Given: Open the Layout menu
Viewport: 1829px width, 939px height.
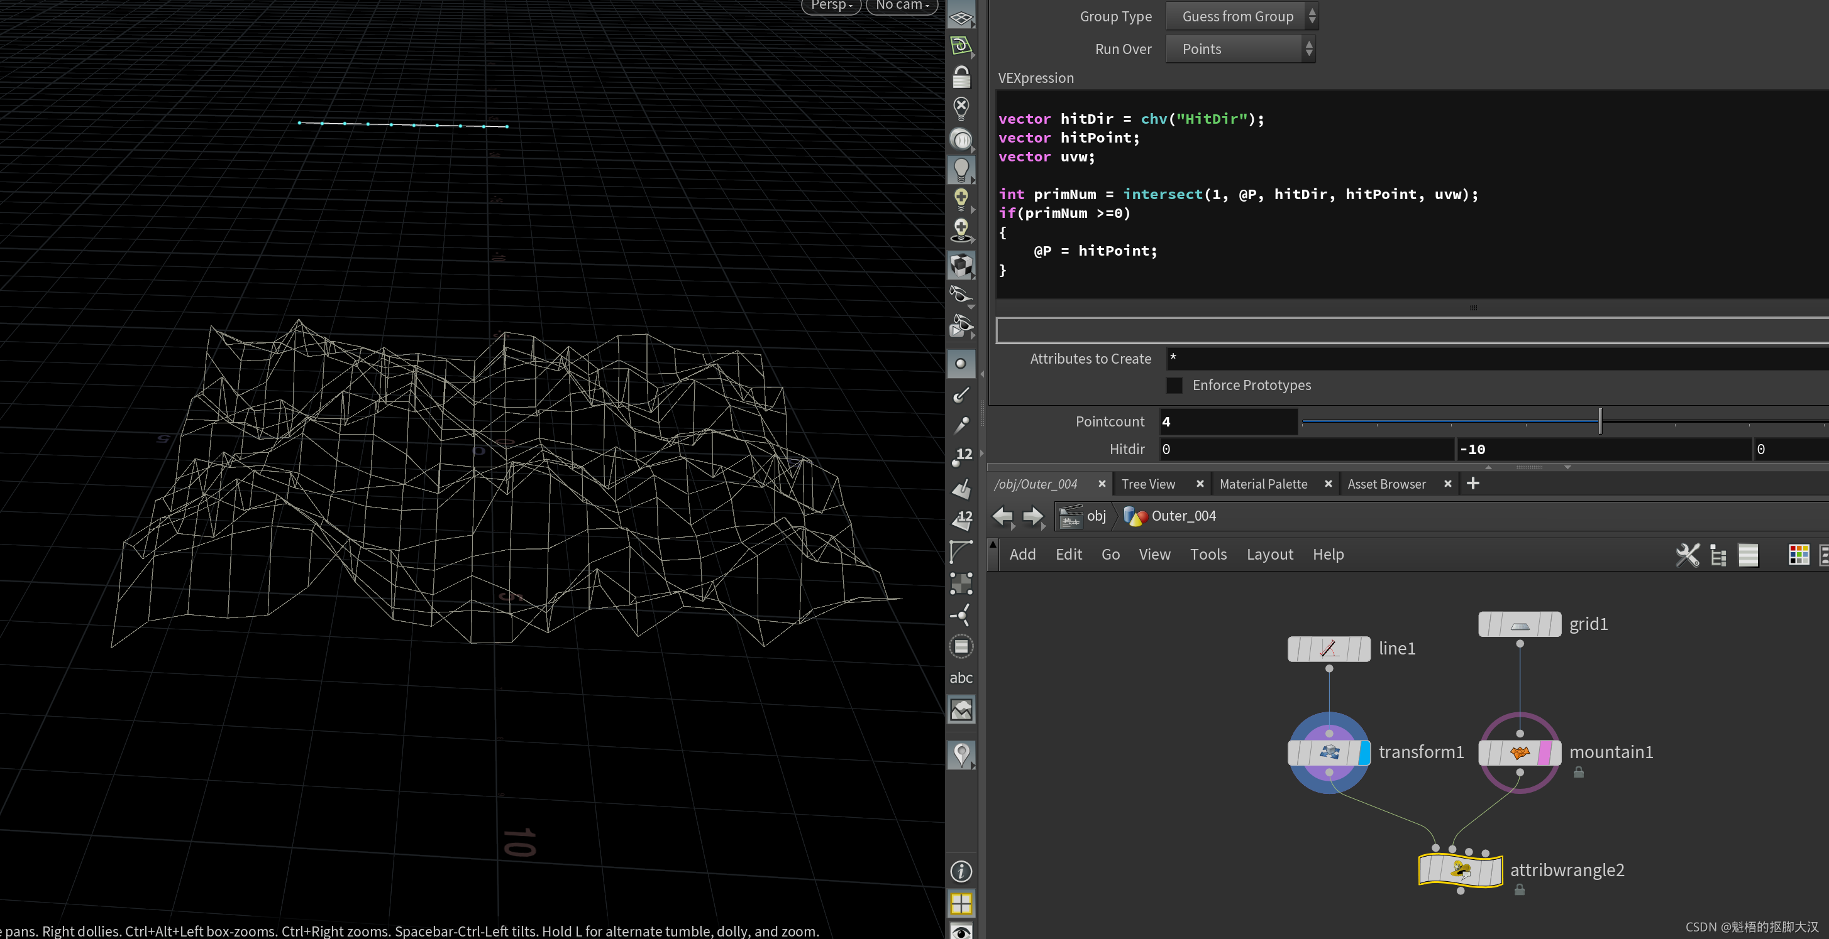Looking at the screenshot, I should [x=1269, y=555].
